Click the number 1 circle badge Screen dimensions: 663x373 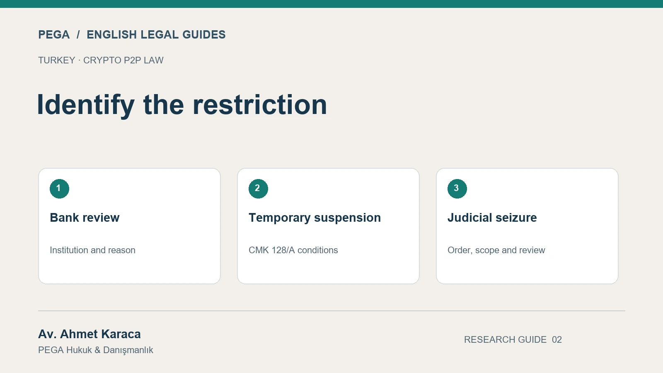pos(59,189)
